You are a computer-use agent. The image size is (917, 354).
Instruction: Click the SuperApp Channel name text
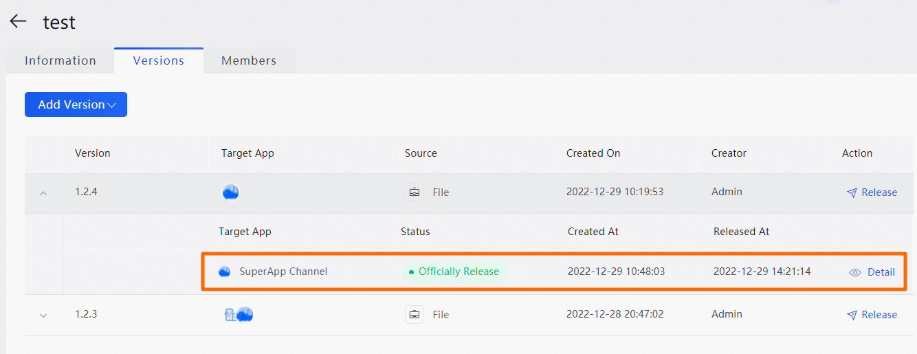click(283, 272)
